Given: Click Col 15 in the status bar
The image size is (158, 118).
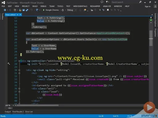Looking at the screenshot, I should [116, 116].
